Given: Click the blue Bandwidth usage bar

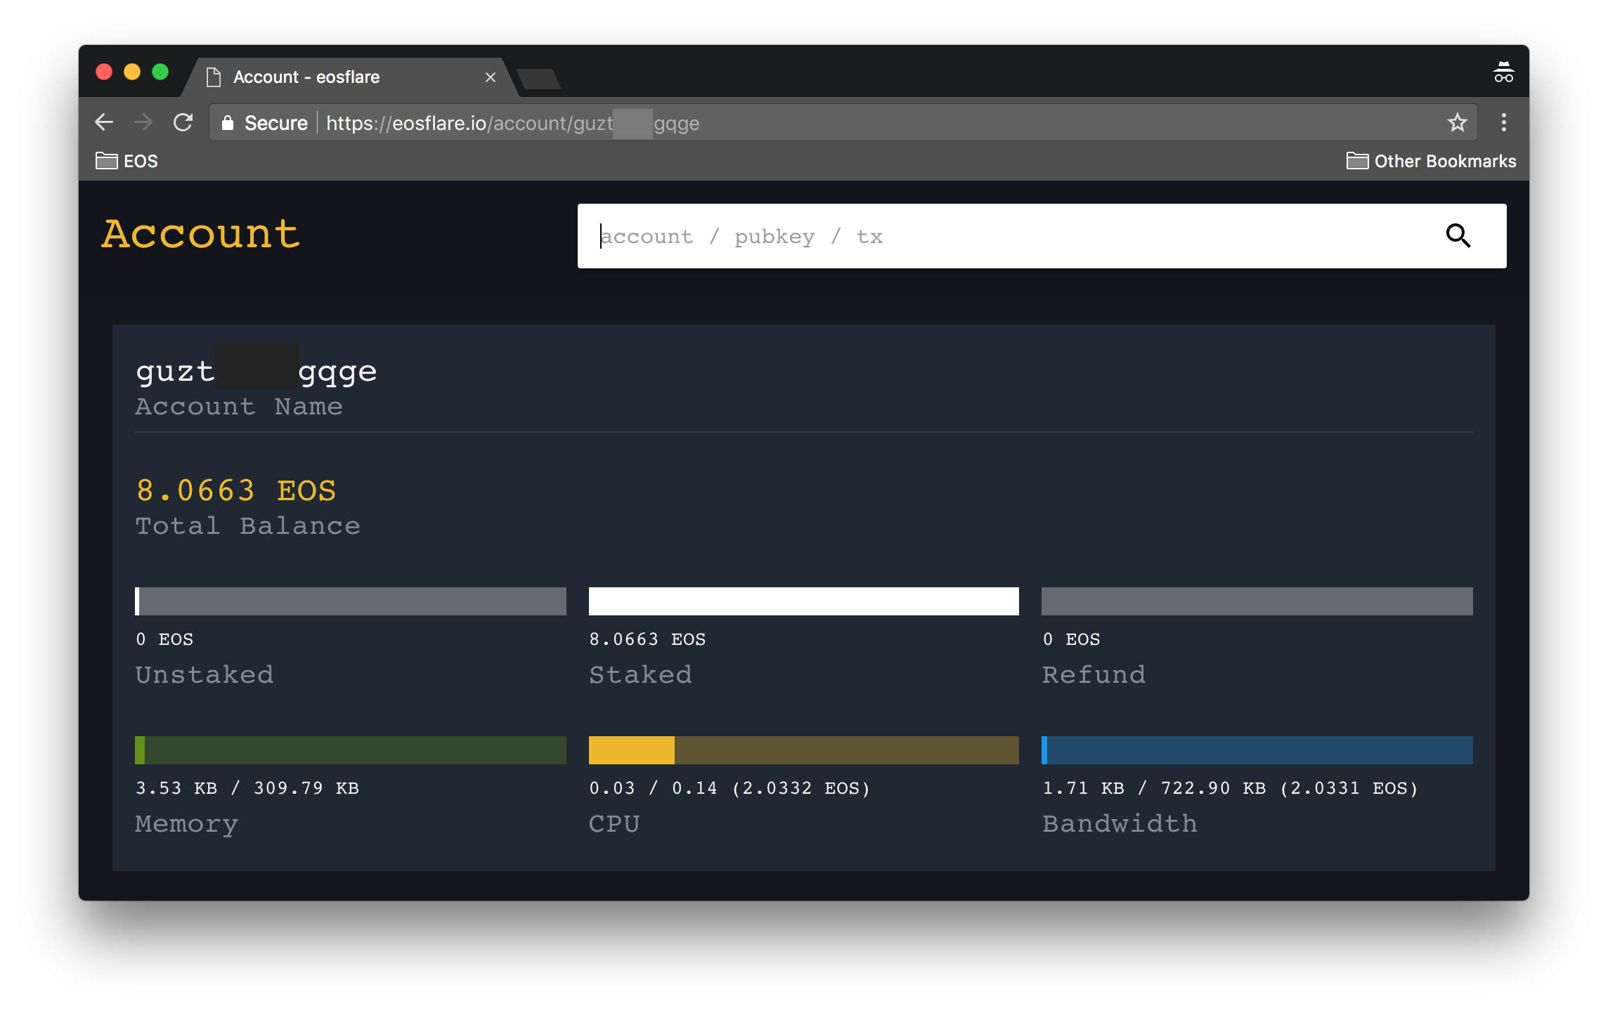Looking at the screenshot, I should click(1257, 750).
